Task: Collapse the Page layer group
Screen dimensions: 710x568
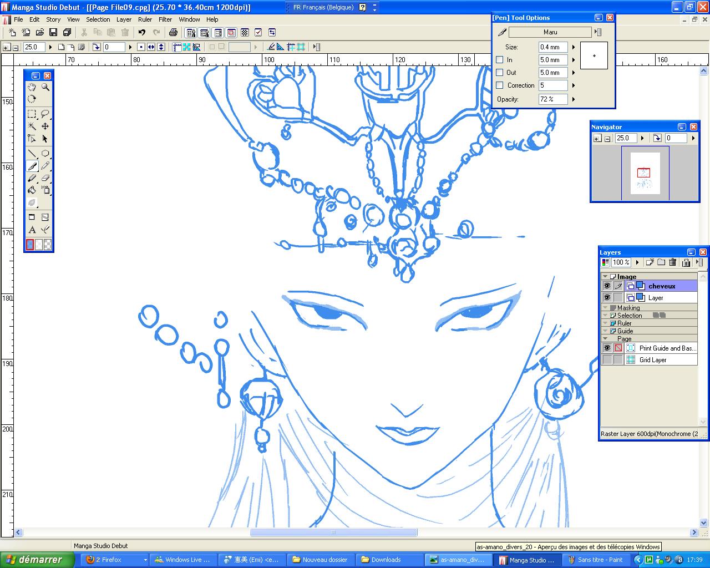Action: click(x=605, y=338)
